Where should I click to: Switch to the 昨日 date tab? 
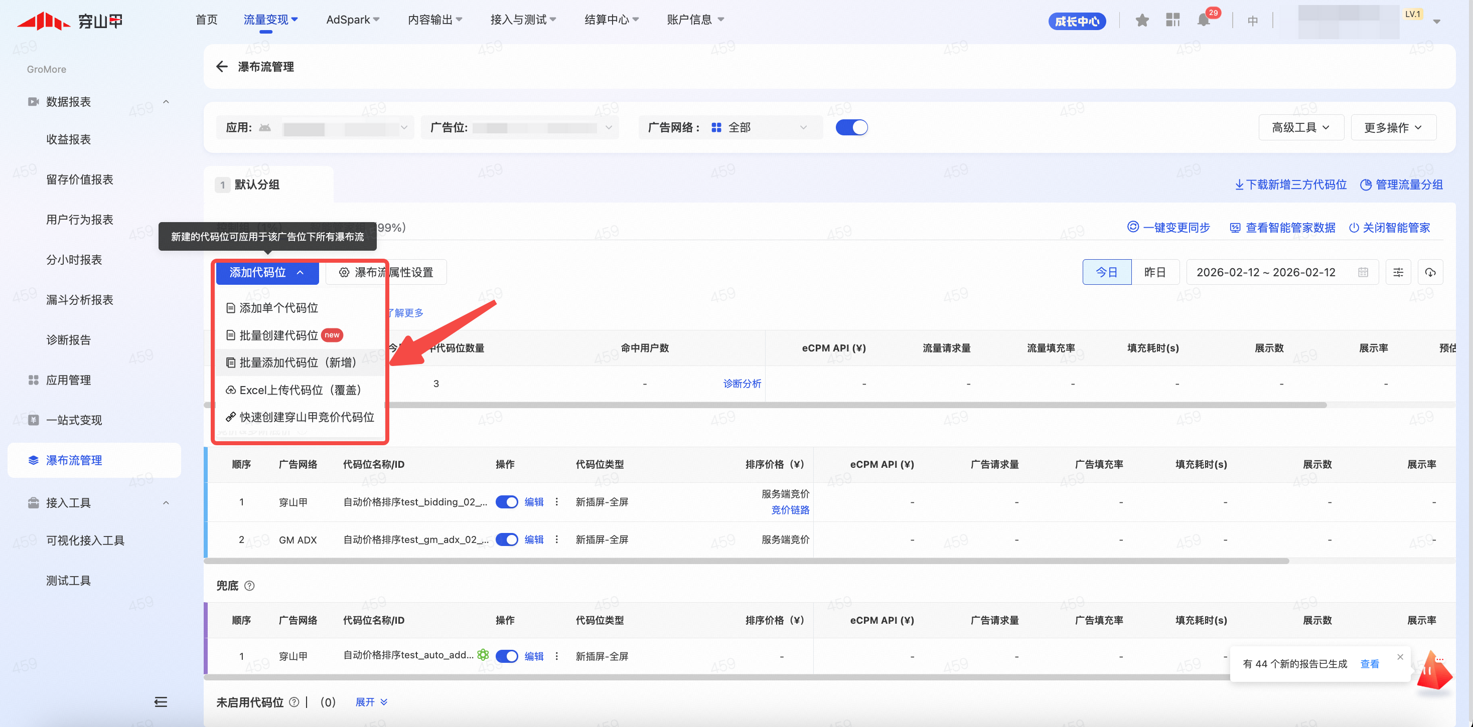tap(1154, 272)
